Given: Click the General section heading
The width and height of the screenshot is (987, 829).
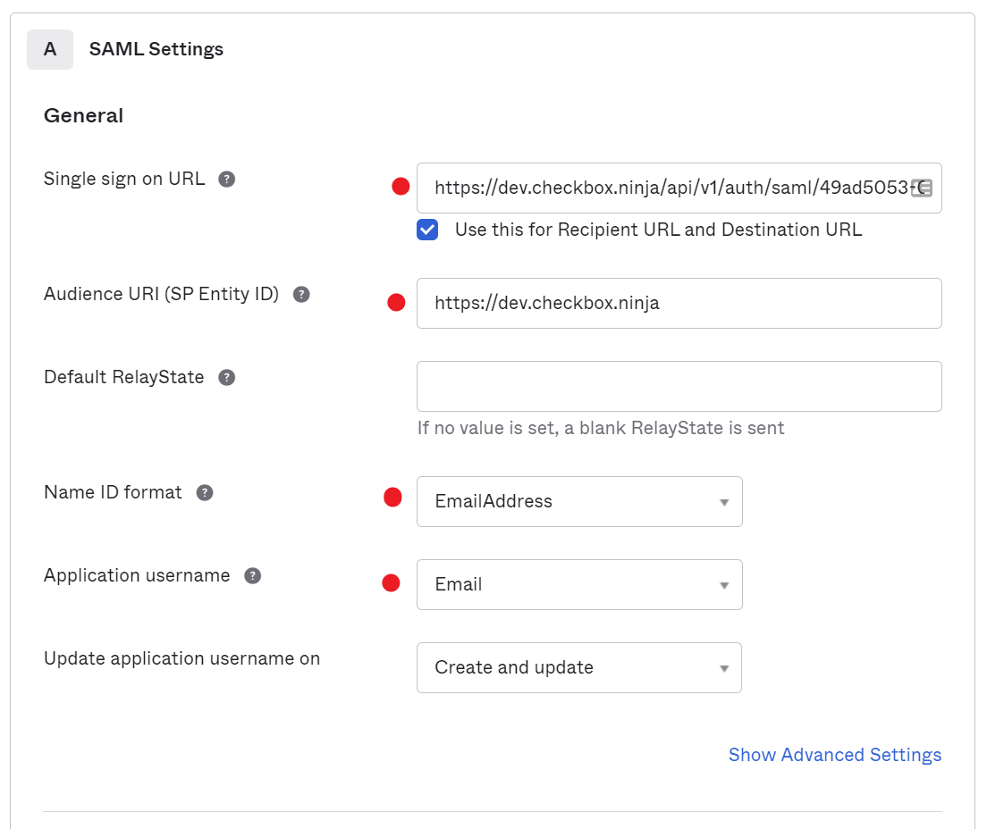Looking at the screenshot, I should [x=84, y=116].
